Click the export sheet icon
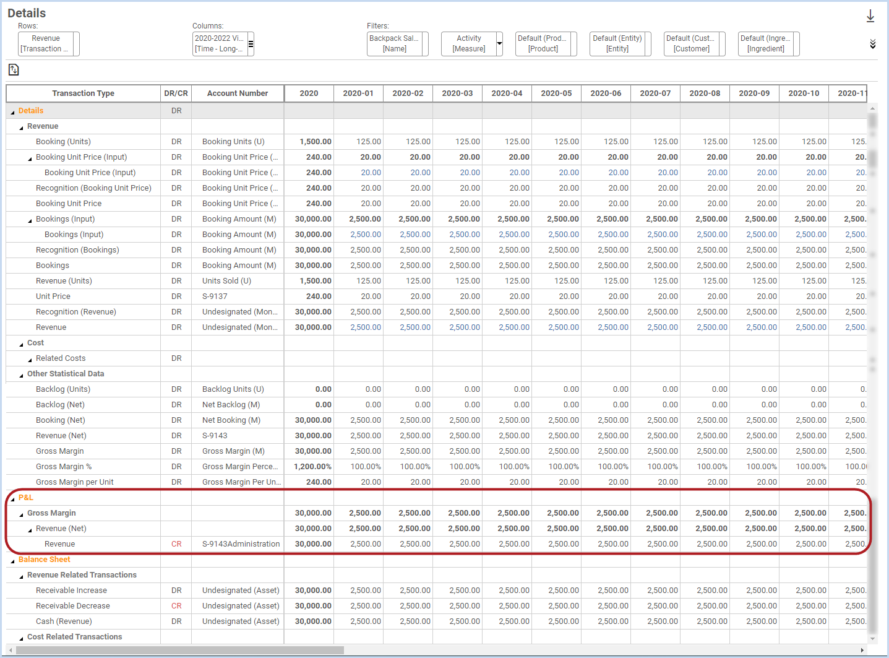The width and height of the screenshot is (889, 658). tap(14, 69)
